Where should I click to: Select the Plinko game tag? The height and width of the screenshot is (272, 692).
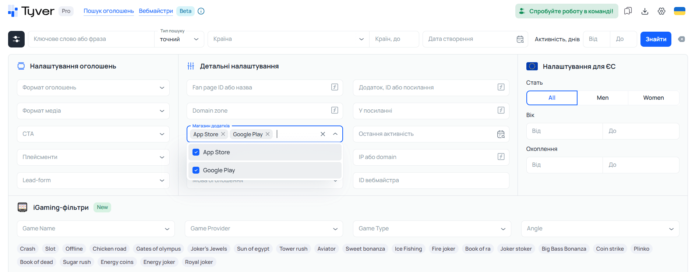point(642,249)
